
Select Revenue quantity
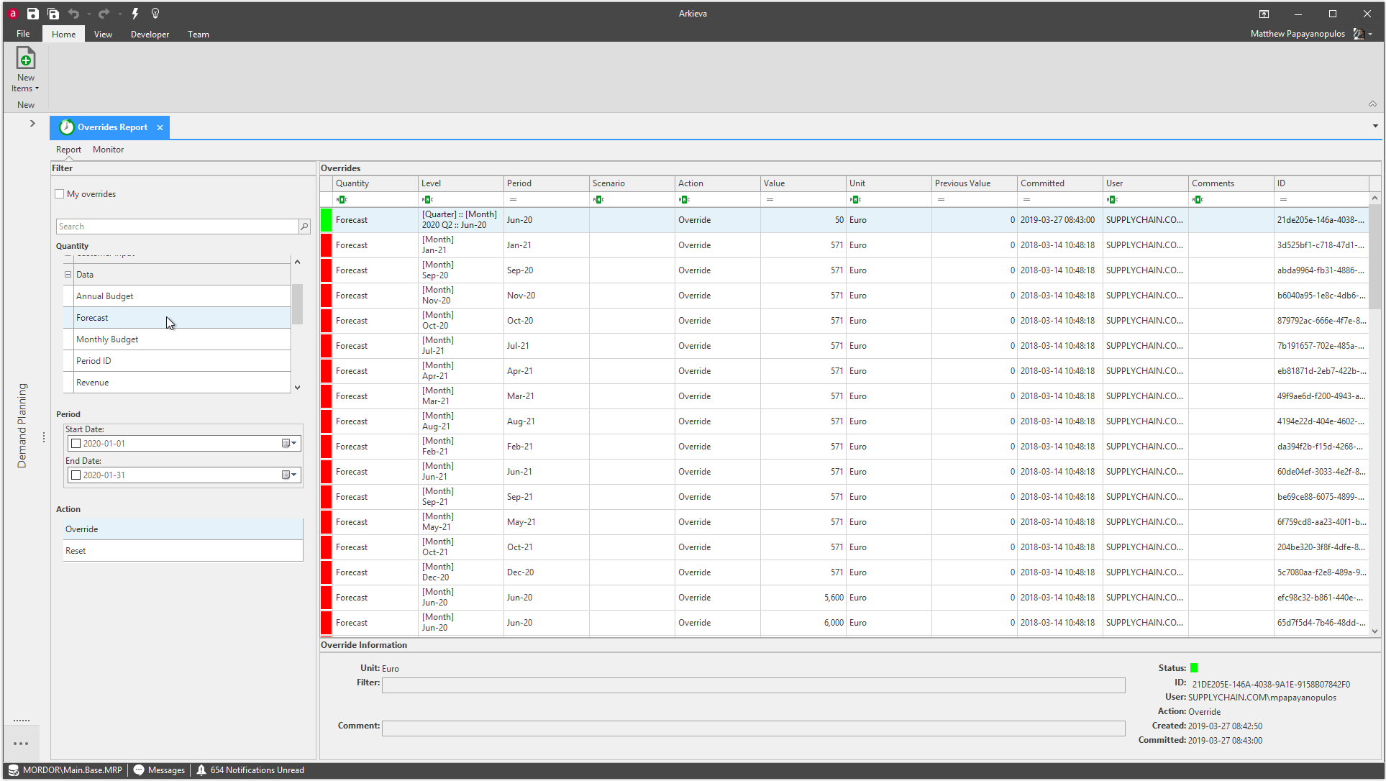(182, 383)
